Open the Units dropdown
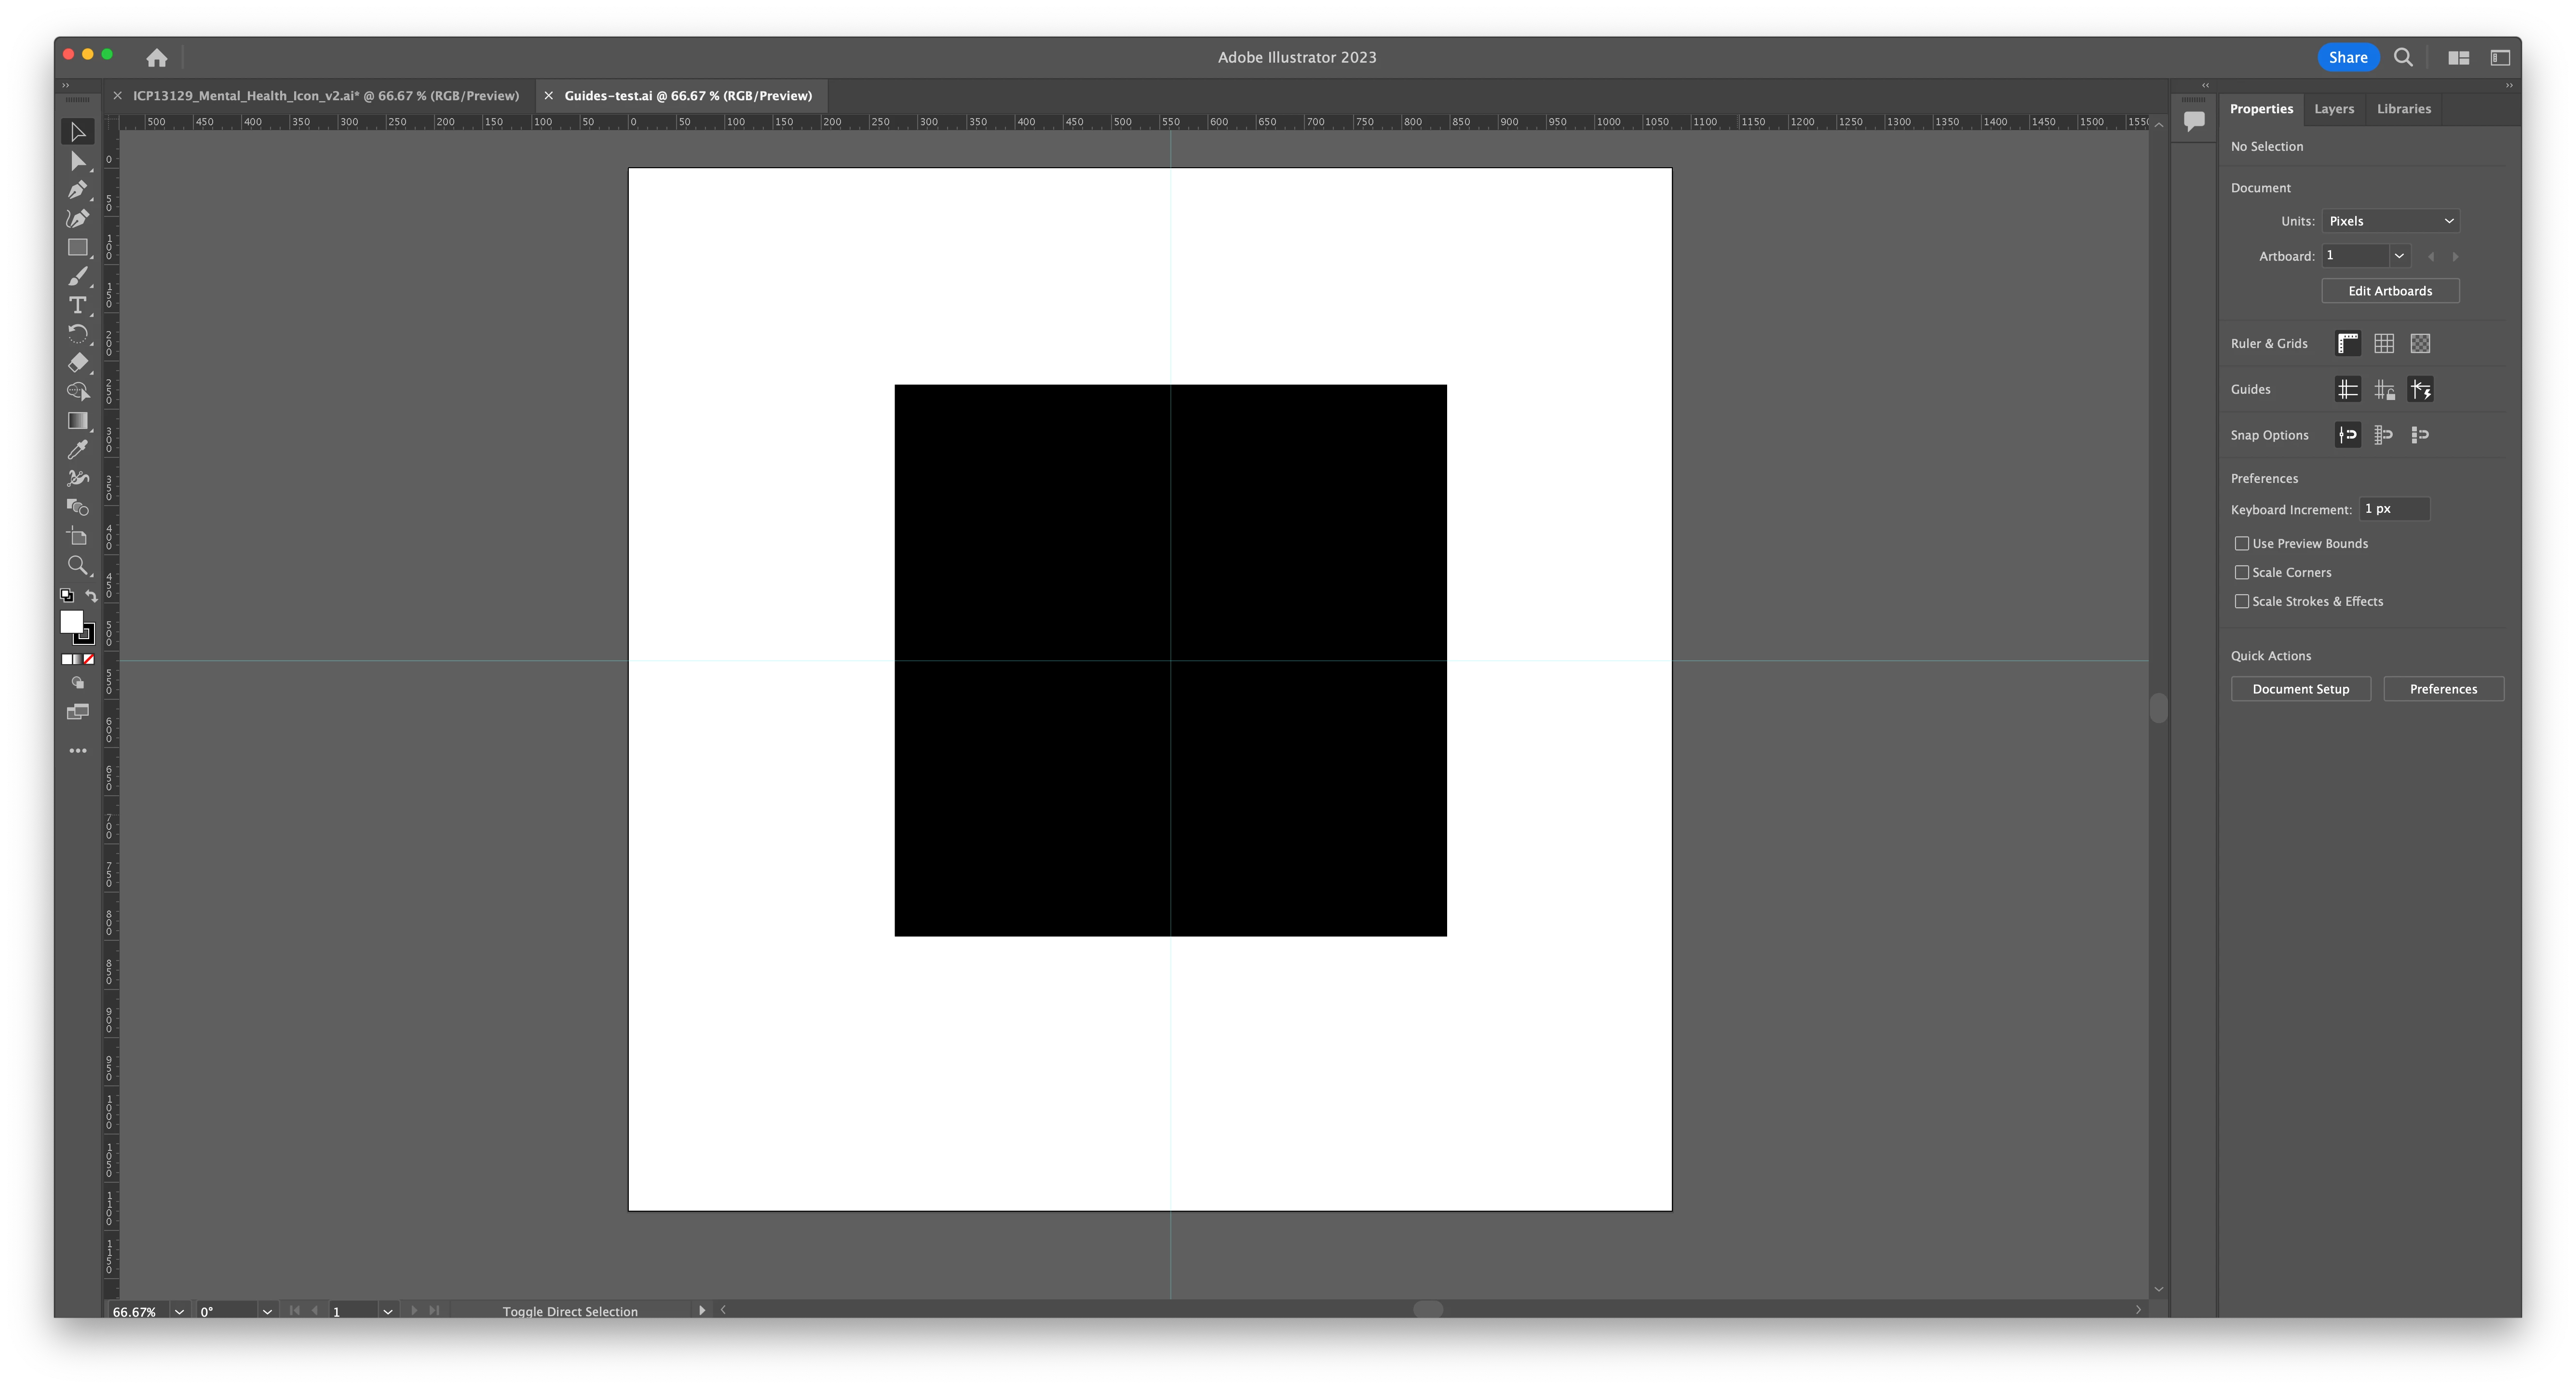2576x1389 pixels. click(2390, 221)
